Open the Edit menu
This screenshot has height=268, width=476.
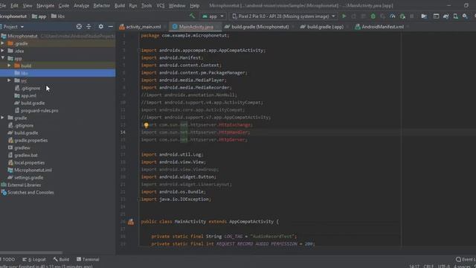[x=14, y=5]
